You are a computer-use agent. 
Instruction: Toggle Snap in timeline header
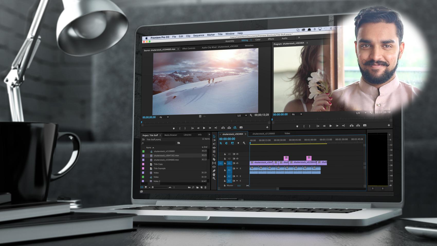[226, 143]
